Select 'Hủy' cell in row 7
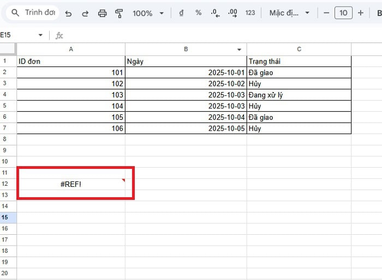The width and height of the screenshot is (382, 280). pos(299,128)
